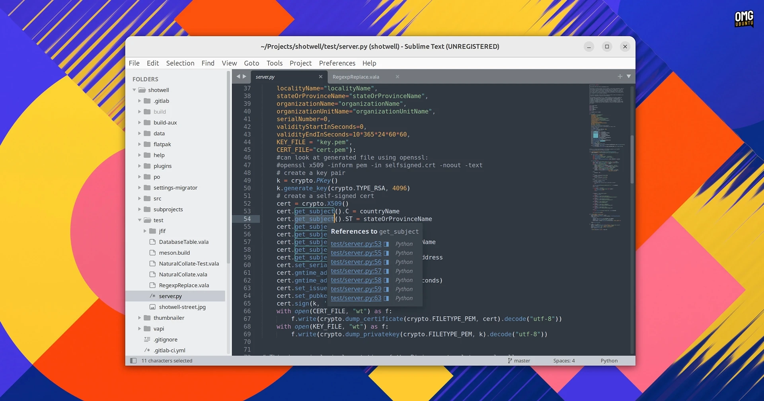This screenshot has width=764, height=401.
Task: Jump to reference test/server.py:58
Action: pyautogui.click(x=356, y=280)
